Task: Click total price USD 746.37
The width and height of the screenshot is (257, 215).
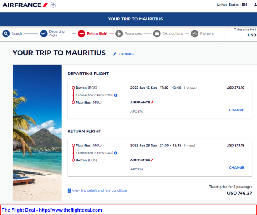Action: point(239,193)
